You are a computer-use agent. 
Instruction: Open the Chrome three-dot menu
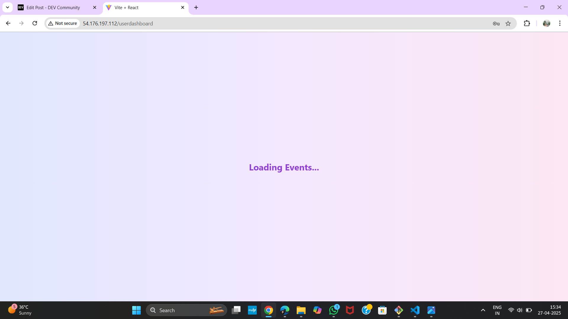(x=560, y=23)
